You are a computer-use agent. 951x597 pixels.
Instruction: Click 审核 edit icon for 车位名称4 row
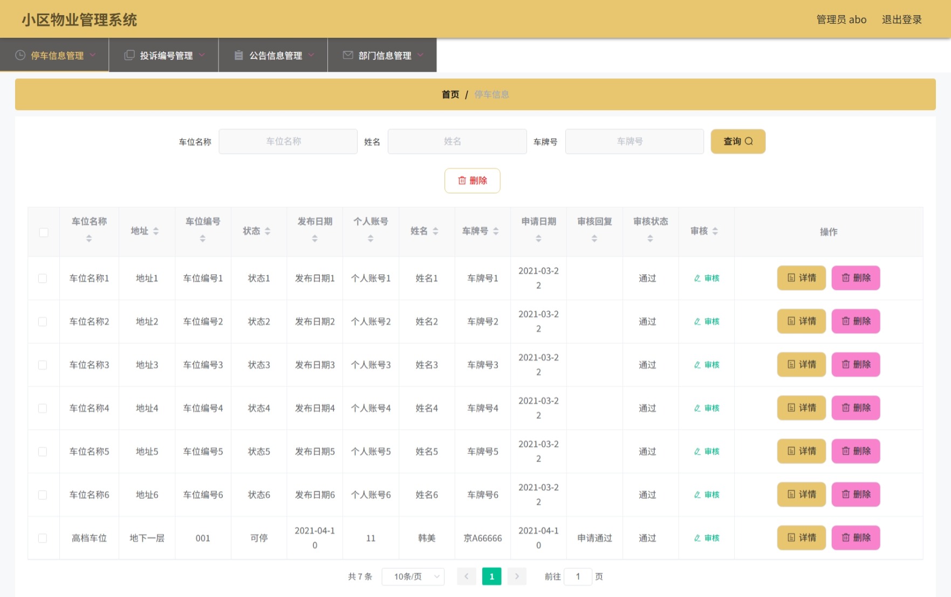[697, 409]
